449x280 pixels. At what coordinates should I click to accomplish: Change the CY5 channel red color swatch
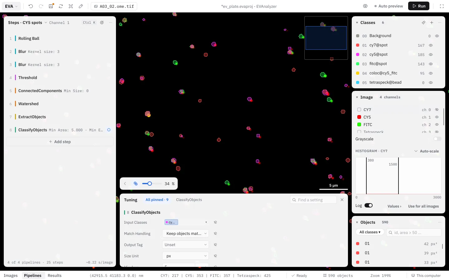pos(359,117)
